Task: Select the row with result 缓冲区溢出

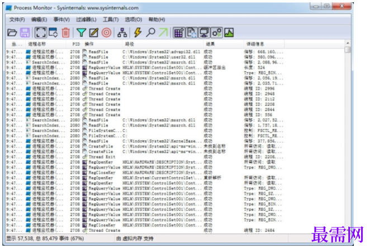Action: 145,68
